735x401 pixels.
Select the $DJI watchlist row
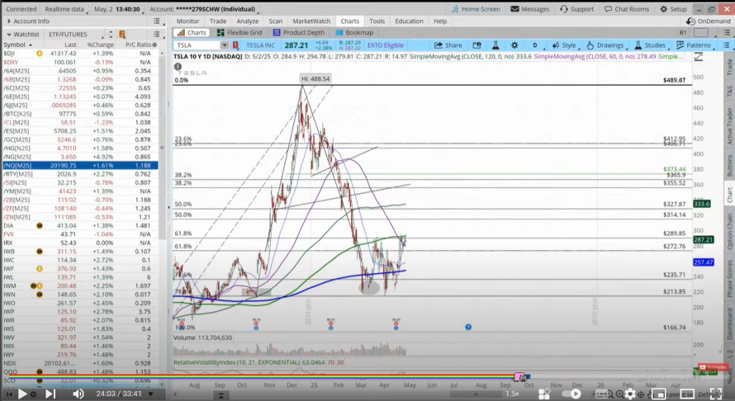click(80, 53)
